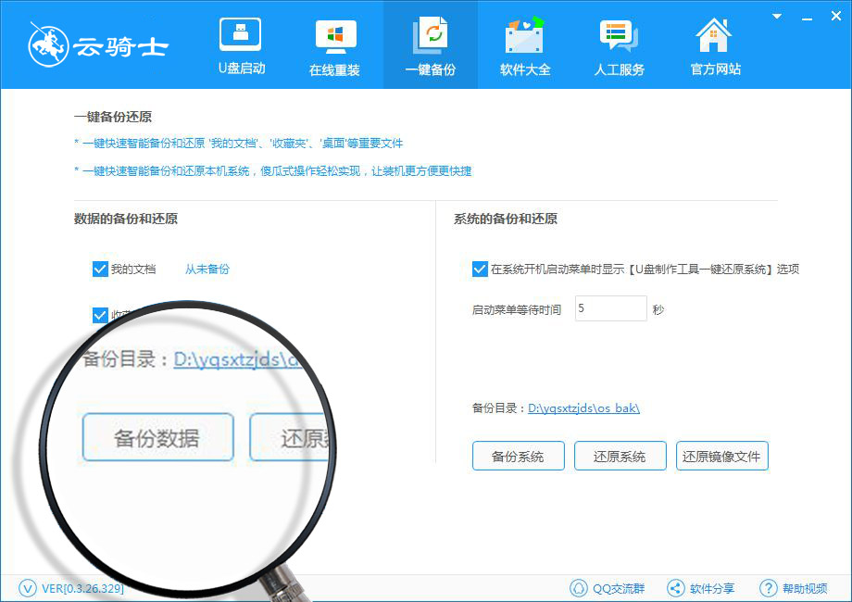Open the 帮助视频 help icon
Viewport: 852px width, 602px height.
point(768,588)
